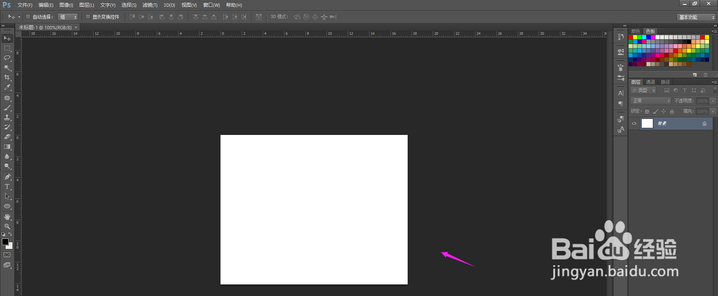The height and width of the screenshot is (296, 718).
Task: Toggle Quick Mask mode
Action: [x=7, y=255]
